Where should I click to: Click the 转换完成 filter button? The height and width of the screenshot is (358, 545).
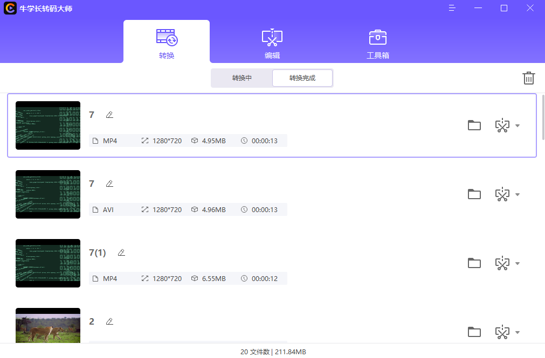click(302, 78)
